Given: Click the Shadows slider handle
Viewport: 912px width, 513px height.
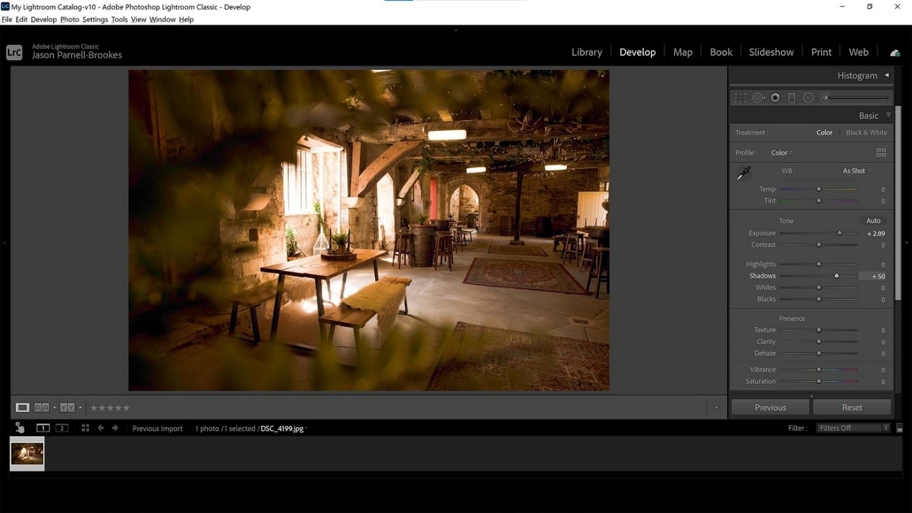Looking at the screenshot, I should [837, 276].
